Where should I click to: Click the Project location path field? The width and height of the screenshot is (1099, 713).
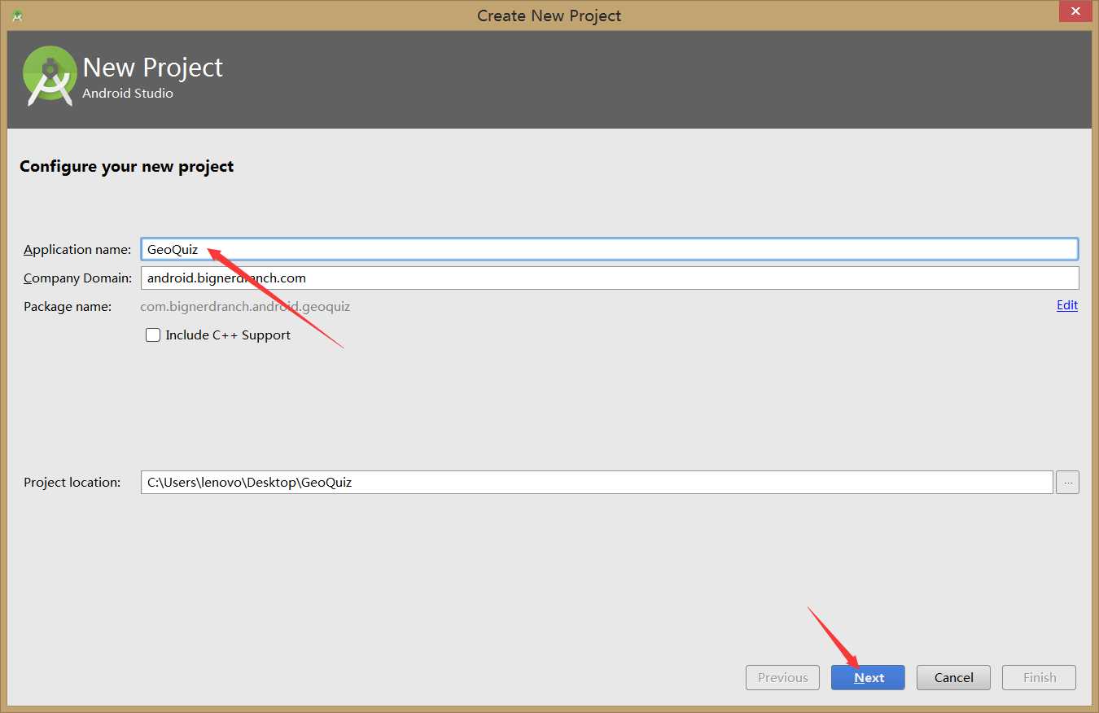click(x=597, y=482)
